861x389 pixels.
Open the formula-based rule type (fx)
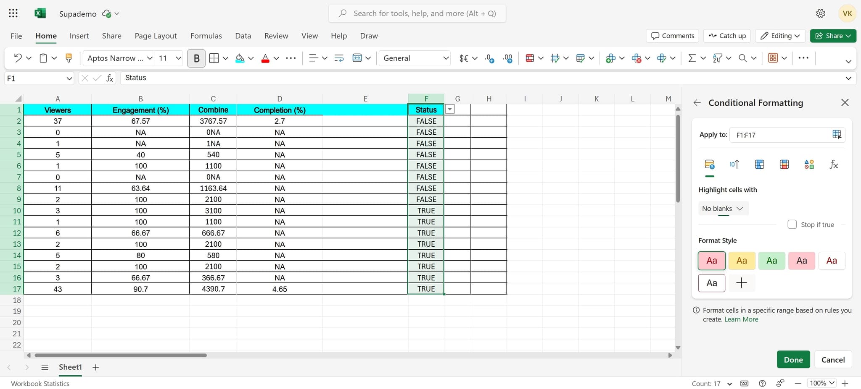point(833,164)
